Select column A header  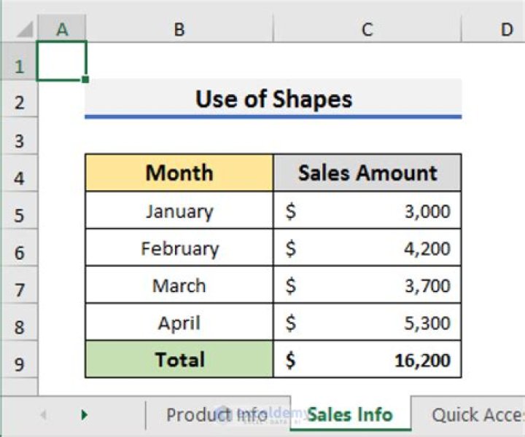tap(62, 29)
